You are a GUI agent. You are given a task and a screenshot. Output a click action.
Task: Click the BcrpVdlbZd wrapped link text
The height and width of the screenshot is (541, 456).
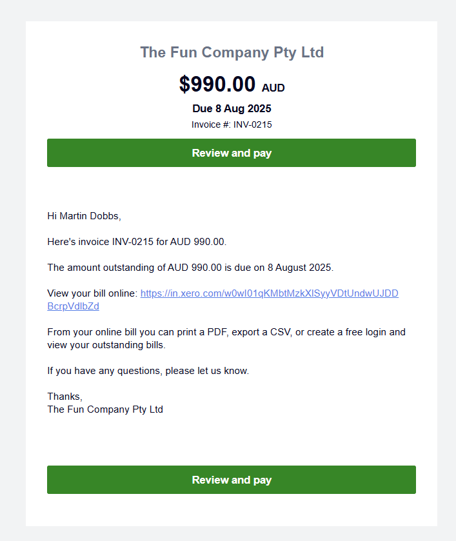[73, 306]
